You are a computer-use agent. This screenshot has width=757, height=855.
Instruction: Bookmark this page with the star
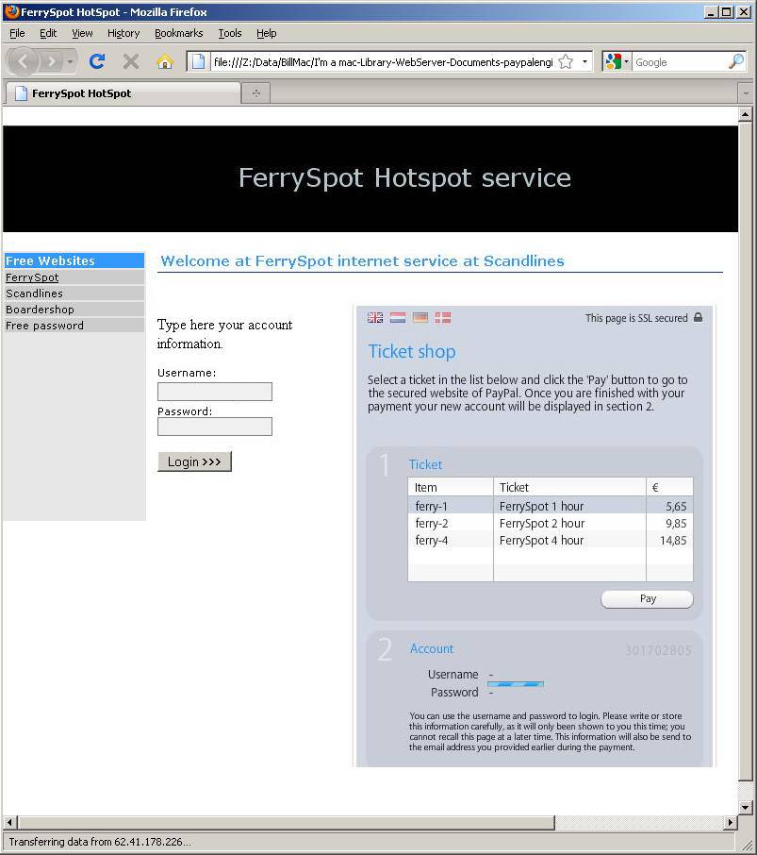(566, 61)
